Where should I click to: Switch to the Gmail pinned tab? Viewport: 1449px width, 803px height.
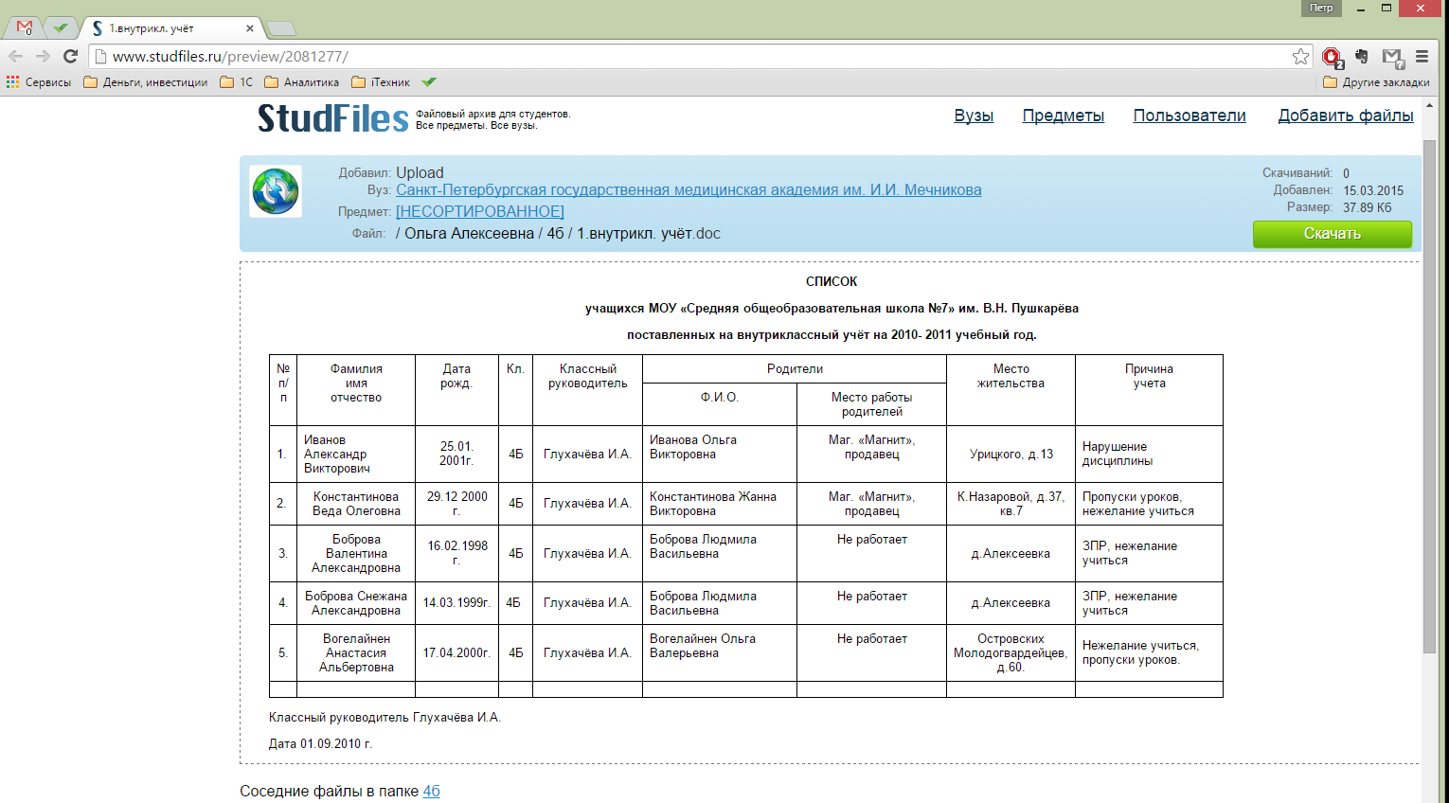coord(26,27)
